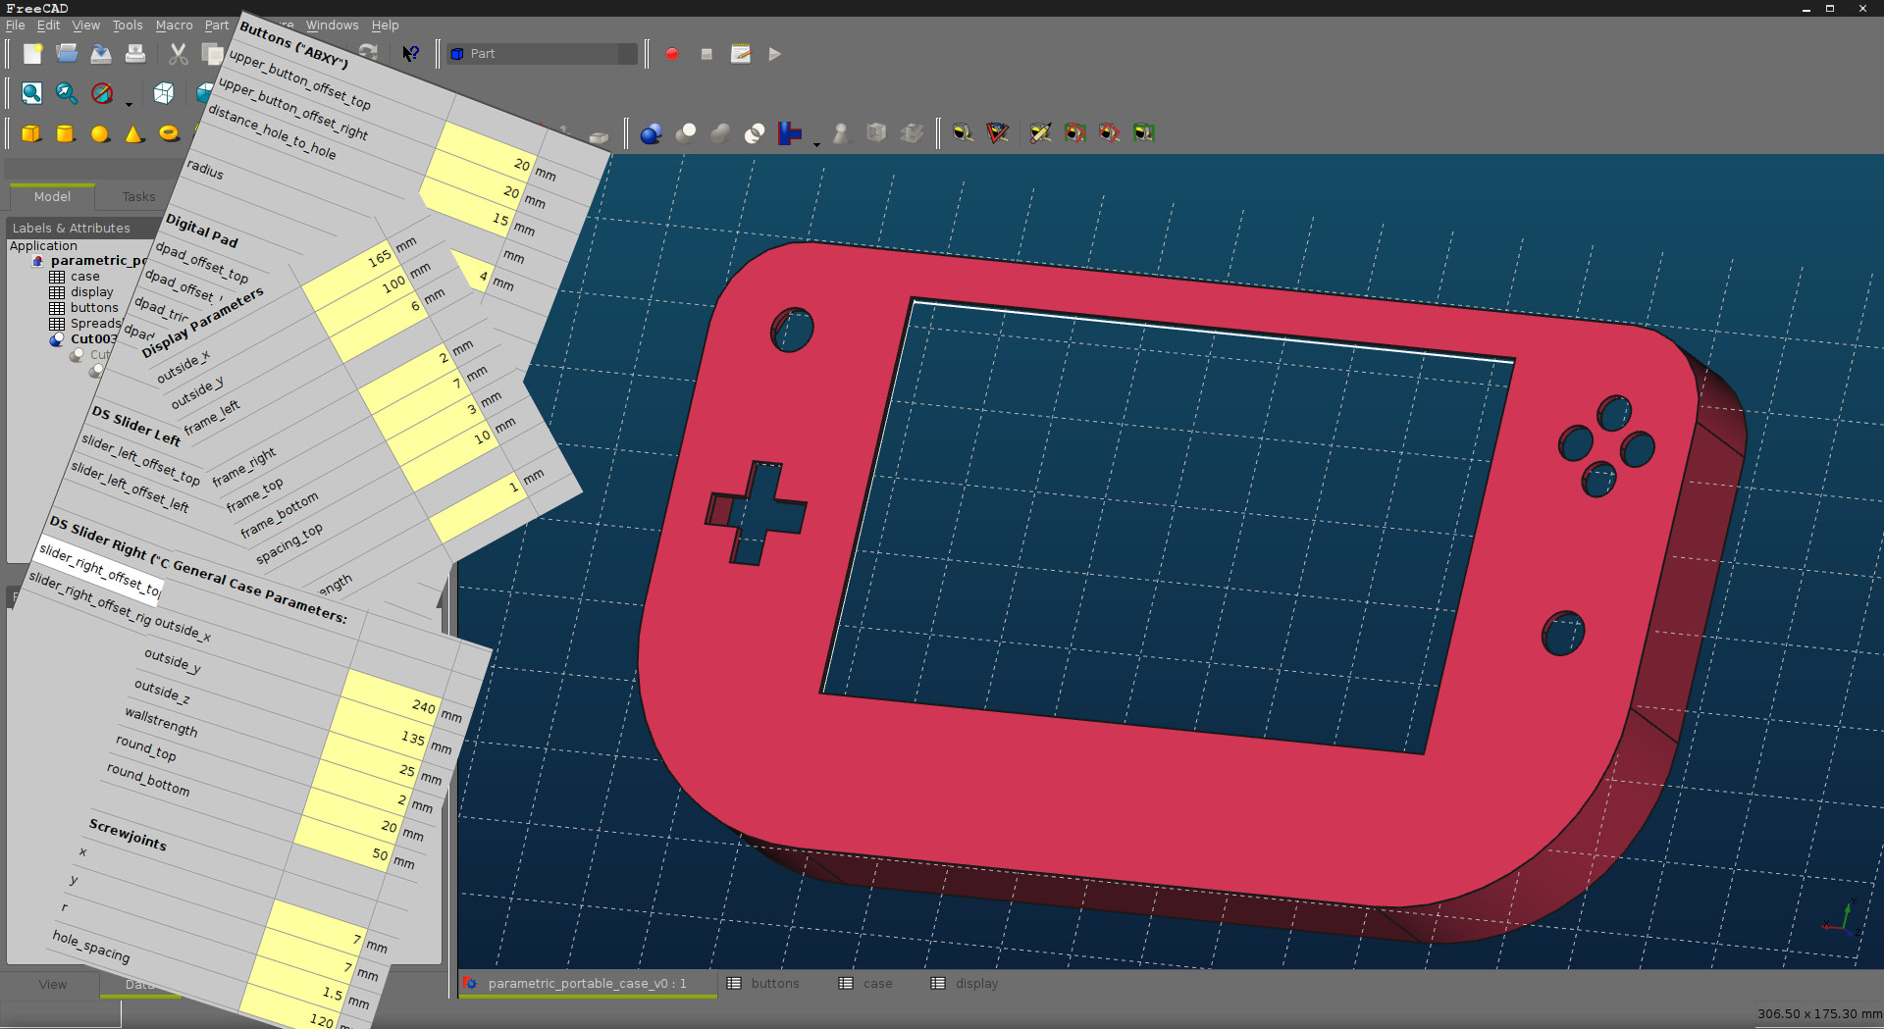Create a sphere primitive

pos(100,133)
